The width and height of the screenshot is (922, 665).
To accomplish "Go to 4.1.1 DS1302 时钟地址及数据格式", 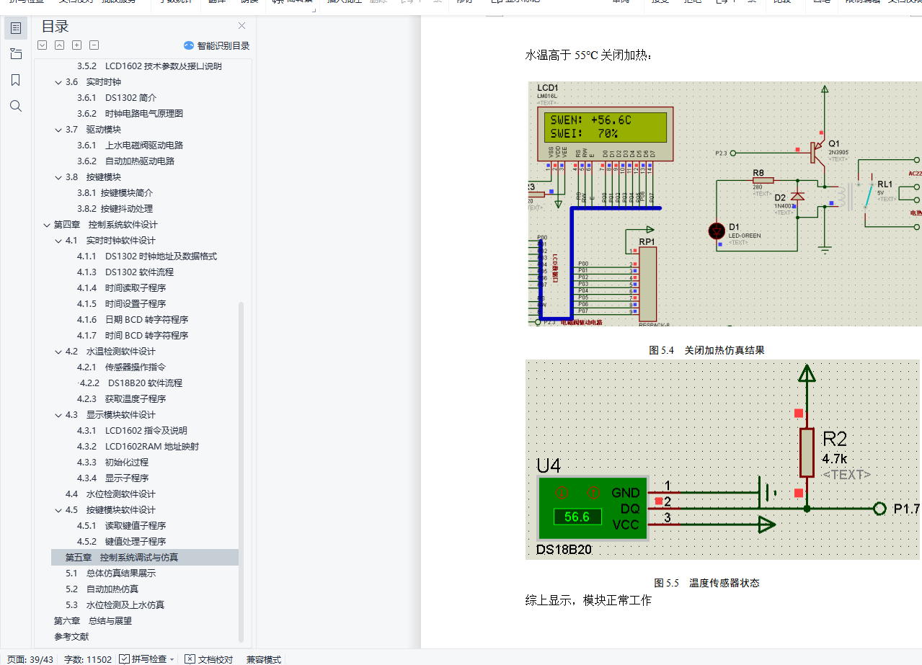I will (147, 256).
